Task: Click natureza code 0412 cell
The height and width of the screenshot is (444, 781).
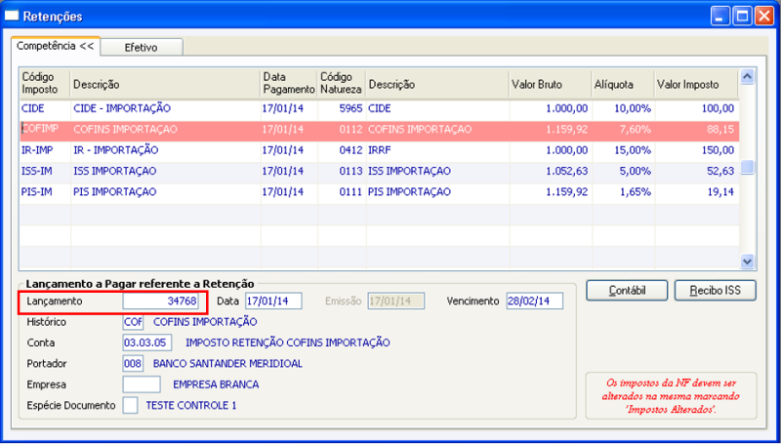Action: click(x=341, y=150)
